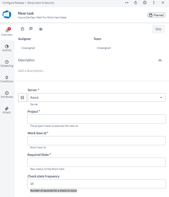This screenshot has height=197, width=169.
Task: Click the Server dropdown arrow
Action: (x=161, y=97)
